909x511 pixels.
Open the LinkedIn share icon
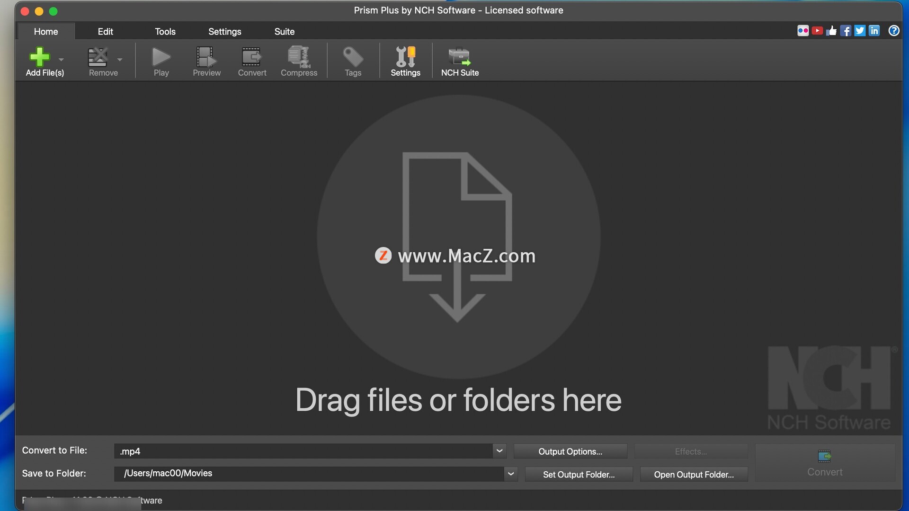(x=874, y=31)
